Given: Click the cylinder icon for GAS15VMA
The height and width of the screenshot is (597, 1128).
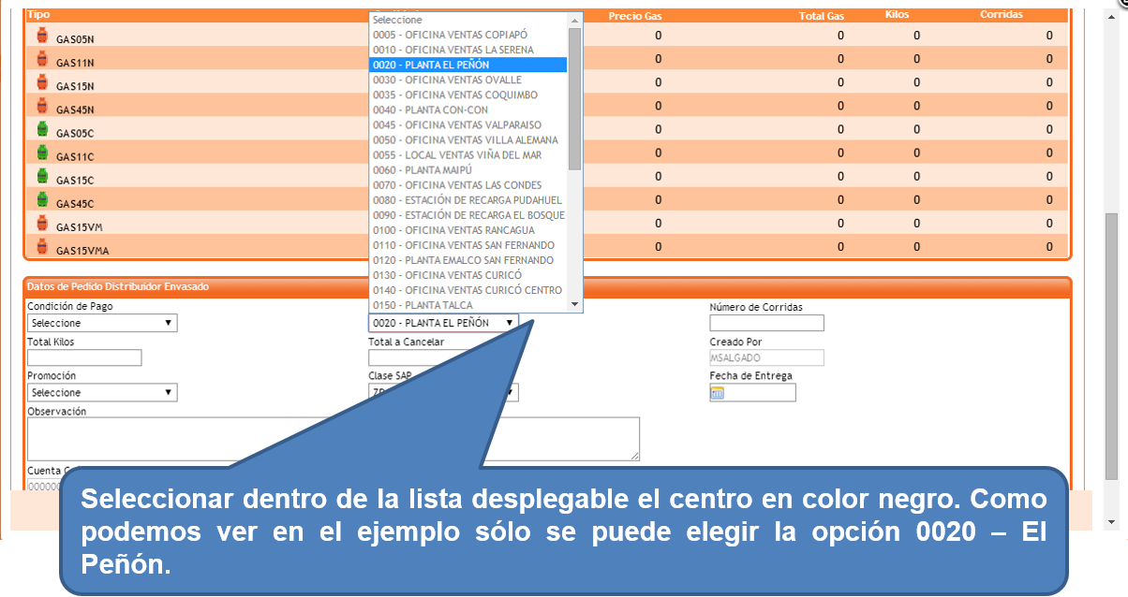Looking at the screenshot, I should click(x=42, y=246).
